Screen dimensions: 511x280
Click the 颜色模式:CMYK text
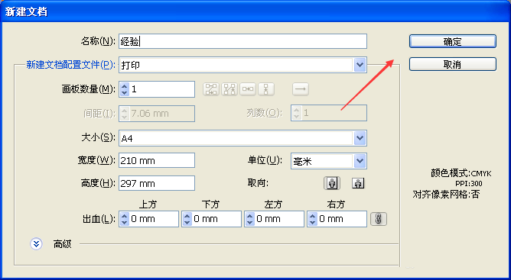[461, 173]
